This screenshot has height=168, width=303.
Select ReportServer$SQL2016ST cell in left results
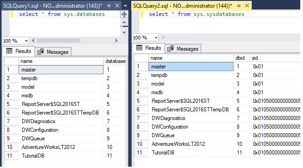click(61, 104)
